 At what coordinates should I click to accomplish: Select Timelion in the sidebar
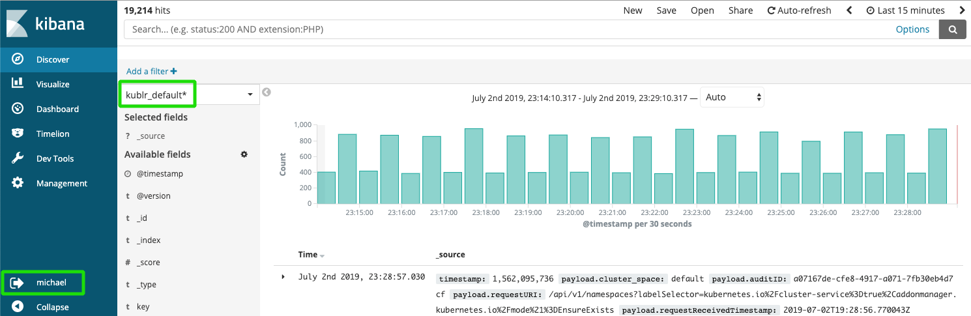tap(59, 134)
